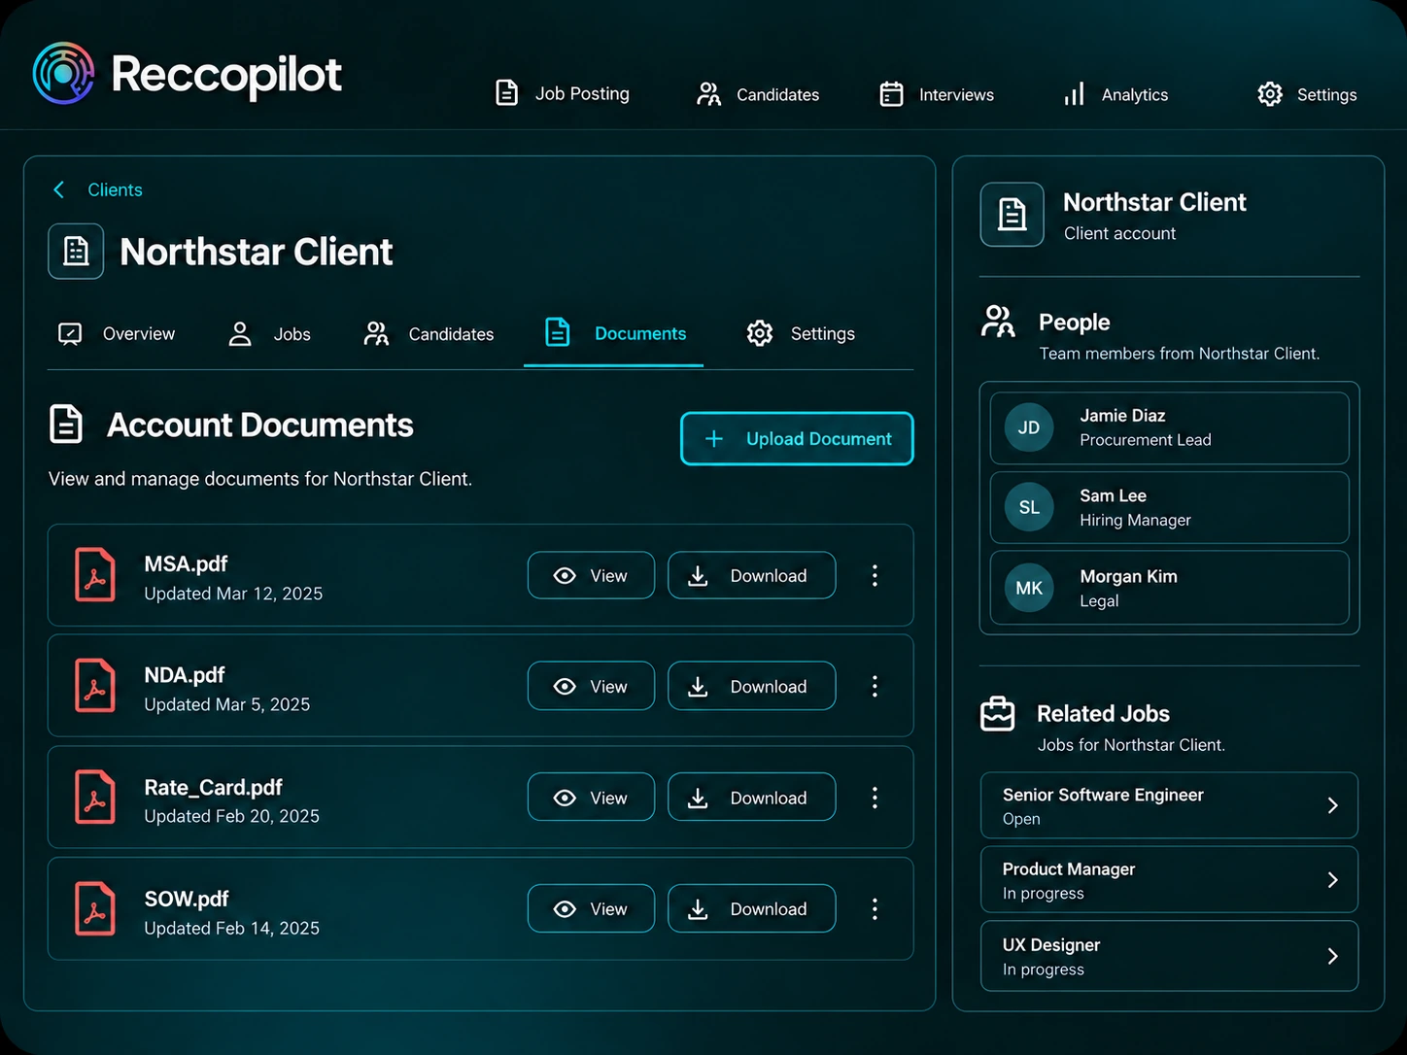Click the PDF icon for SOW.pdf
Image resolution: width=1407 pixels, height=1055 pixels.
click(95, 909)
